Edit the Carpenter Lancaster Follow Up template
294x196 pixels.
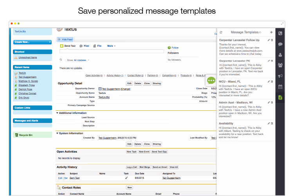tap(269, 40)
